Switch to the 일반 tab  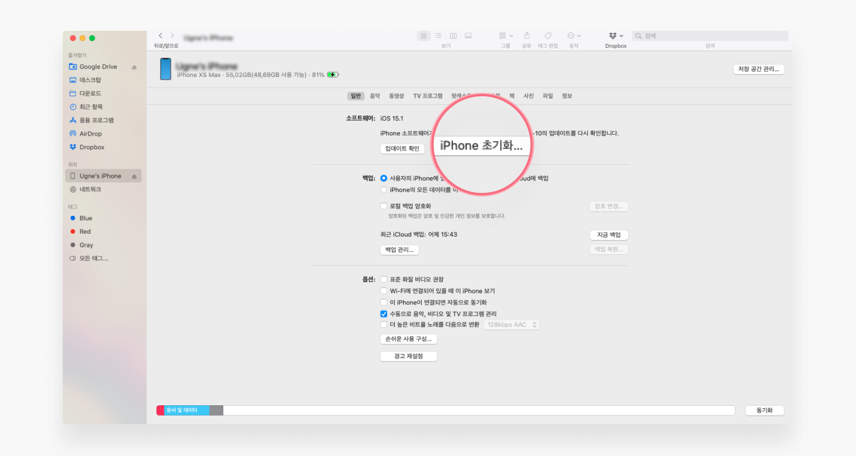point(356,96)
